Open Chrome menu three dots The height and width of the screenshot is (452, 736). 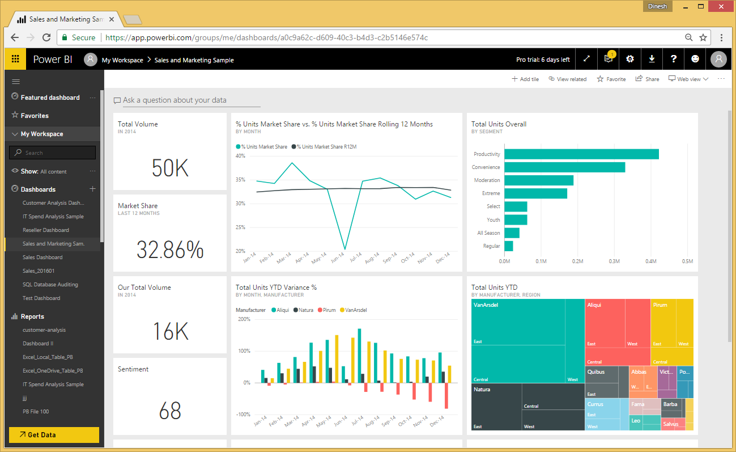(x=721, y=37)
